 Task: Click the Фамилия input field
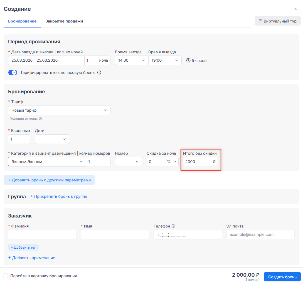pos(42,234)
